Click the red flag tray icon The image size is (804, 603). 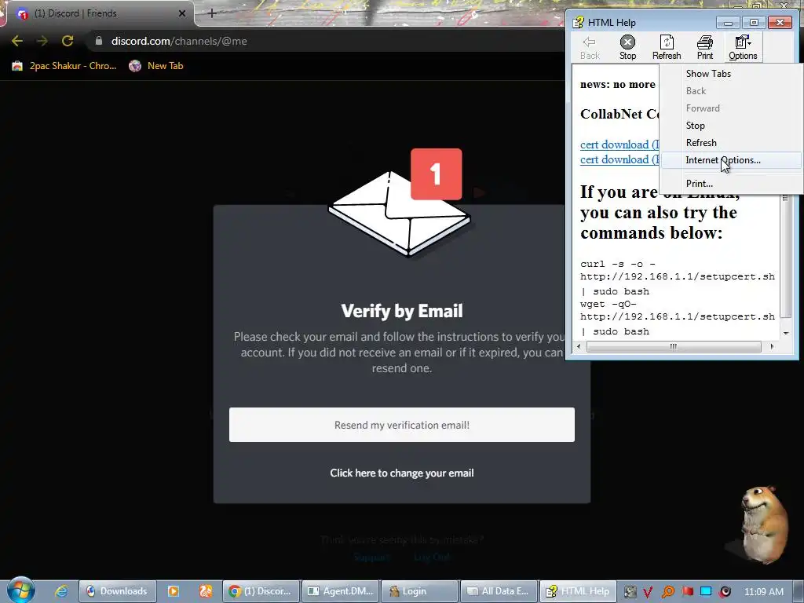click(687, 591)
